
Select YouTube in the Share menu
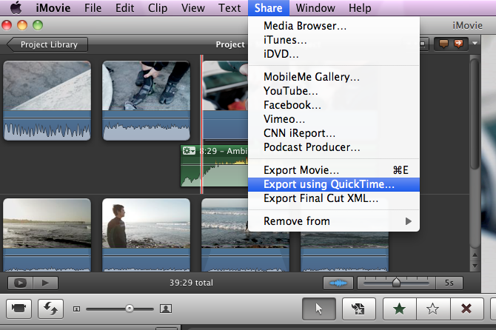[290, 91]
